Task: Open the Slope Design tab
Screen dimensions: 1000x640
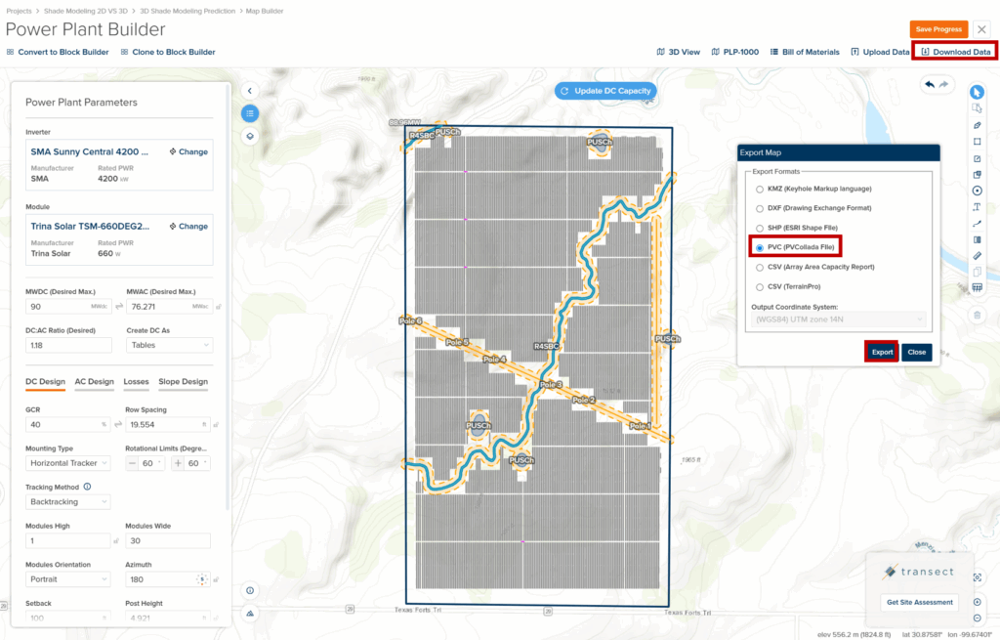Action: [182, 382]
